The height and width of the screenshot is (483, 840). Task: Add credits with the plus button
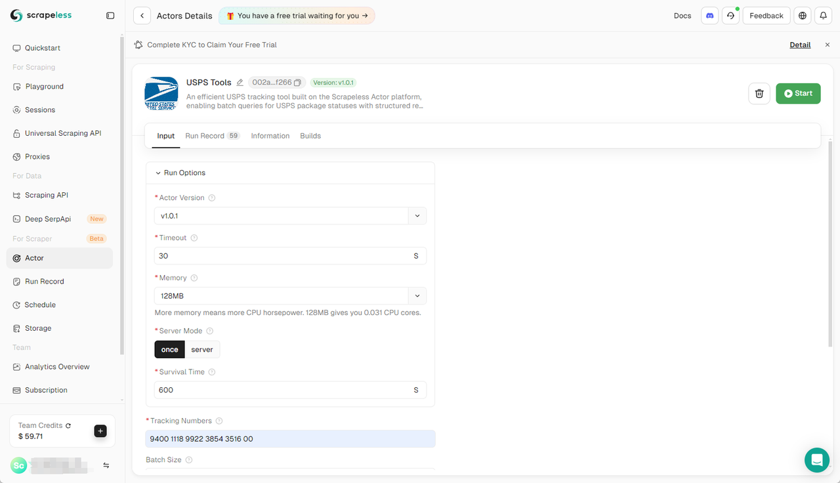point(100,431)
